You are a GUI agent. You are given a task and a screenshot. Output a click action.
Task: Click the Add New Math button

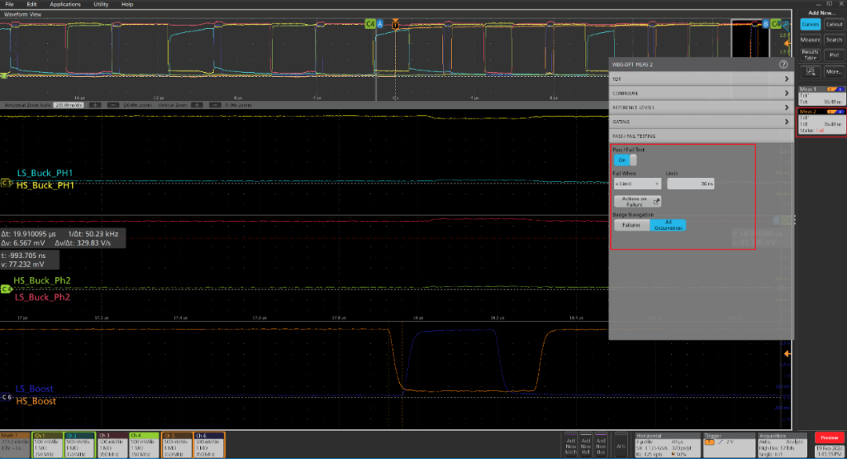point(571,444)
